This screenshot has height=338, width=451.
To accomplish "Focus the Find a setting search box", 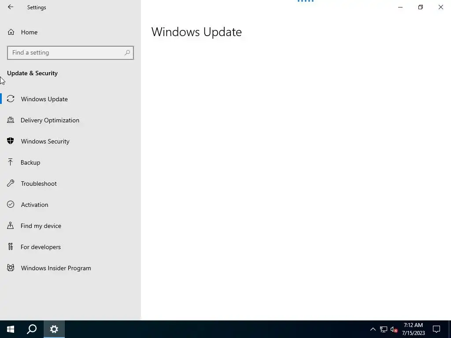I will tap(70, 53).
